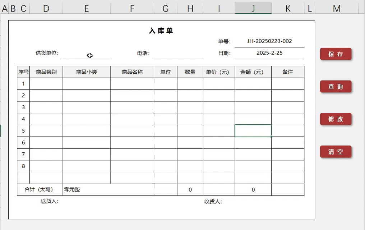Click serial number 8 cell
365x230 pixels.
coord(23,166)
